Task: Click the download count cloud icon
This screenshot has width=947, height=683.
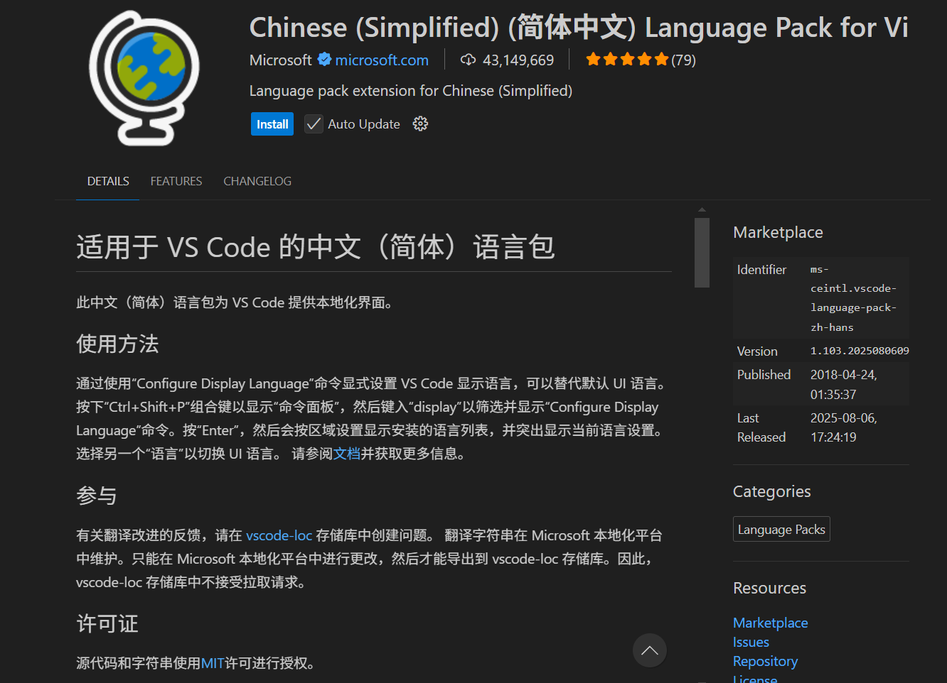Action: [x=468, y=60]
